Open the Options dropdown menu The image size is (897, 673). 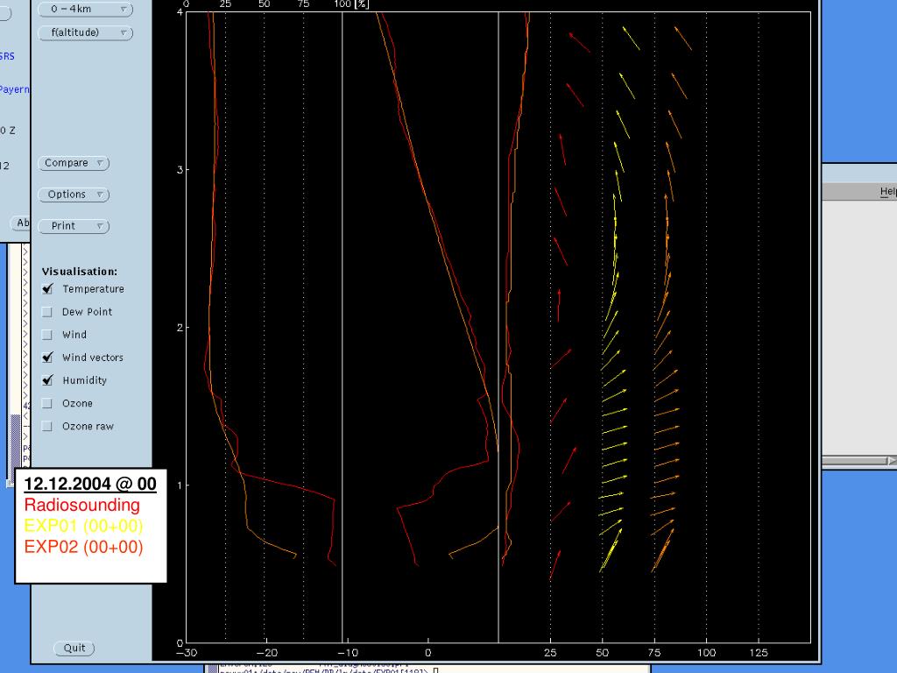tap(74, 195)
